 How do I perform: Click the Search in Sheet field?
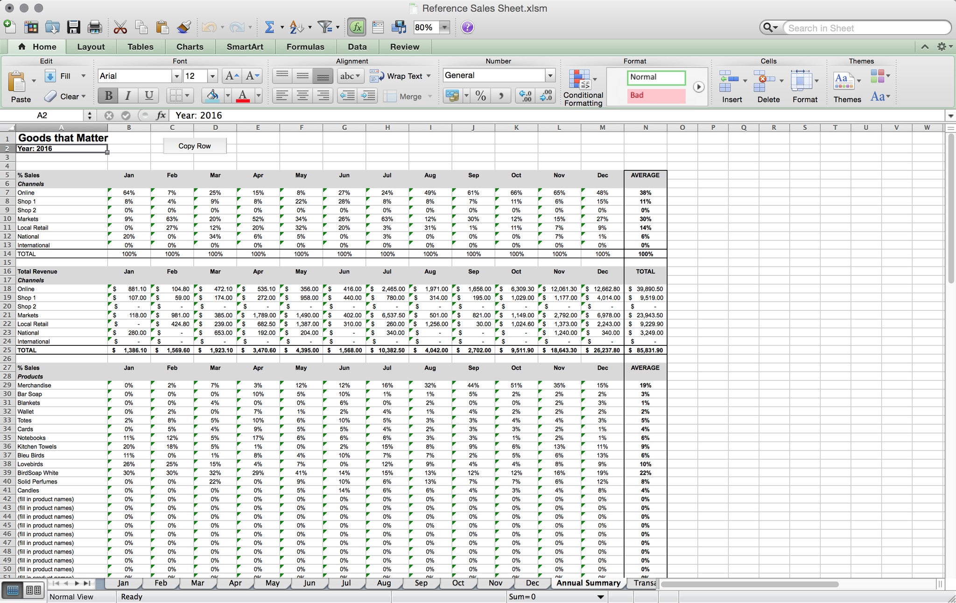[x=866, y=28]
